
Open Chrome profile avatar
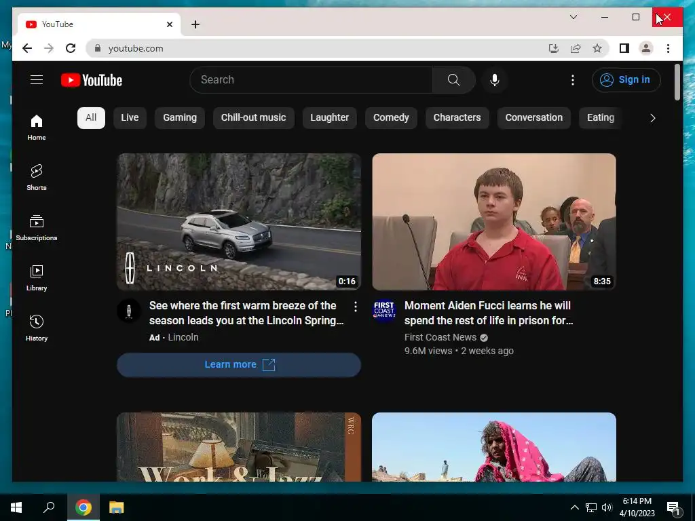(x=646, y=48)
